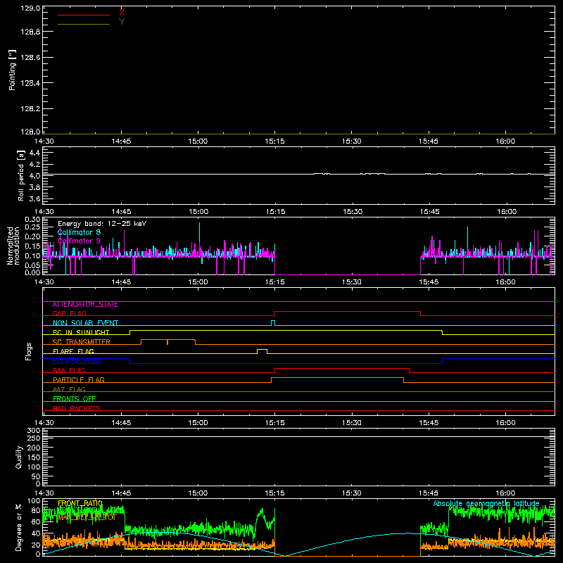The image size is (563, 563).
Task: Click the '300' tick on Quality axis
Action: point(34,431)
